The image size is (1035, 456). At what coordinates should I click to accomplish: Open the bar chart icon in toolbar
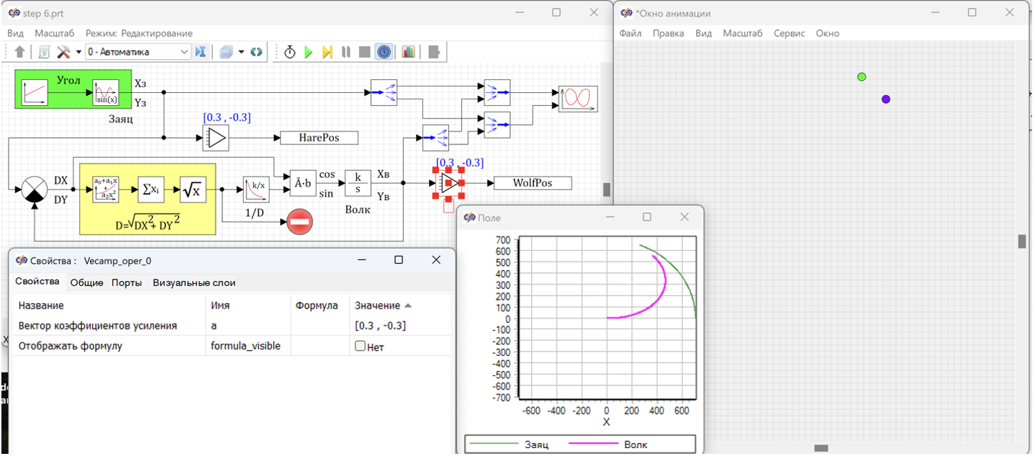[408, 52]
